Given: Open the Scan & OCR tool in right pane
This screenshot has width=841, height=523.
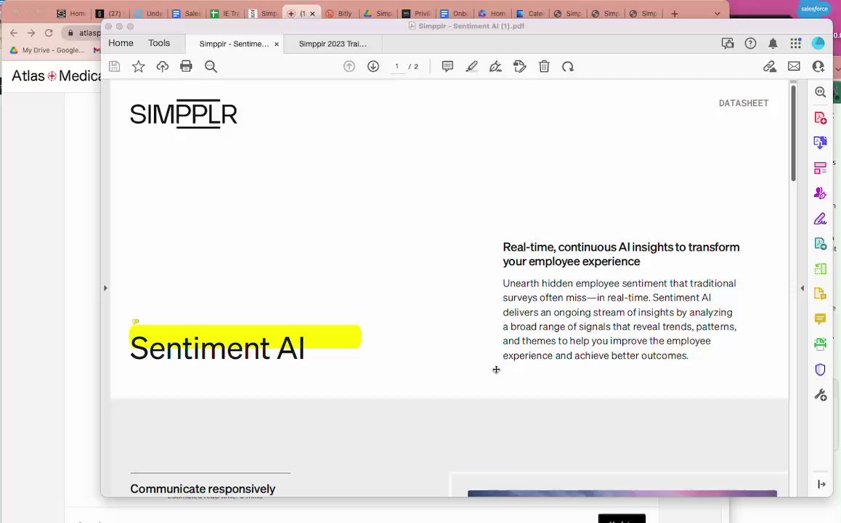Looking at the screenshot, I should click(820, 344).
